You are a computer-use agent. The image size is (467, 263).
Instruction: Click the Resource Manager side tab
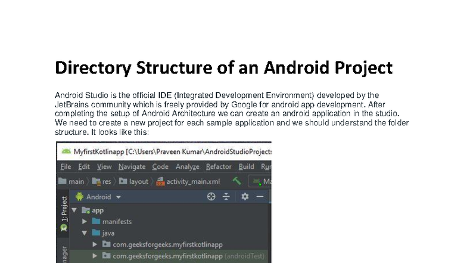click(64, 254)
